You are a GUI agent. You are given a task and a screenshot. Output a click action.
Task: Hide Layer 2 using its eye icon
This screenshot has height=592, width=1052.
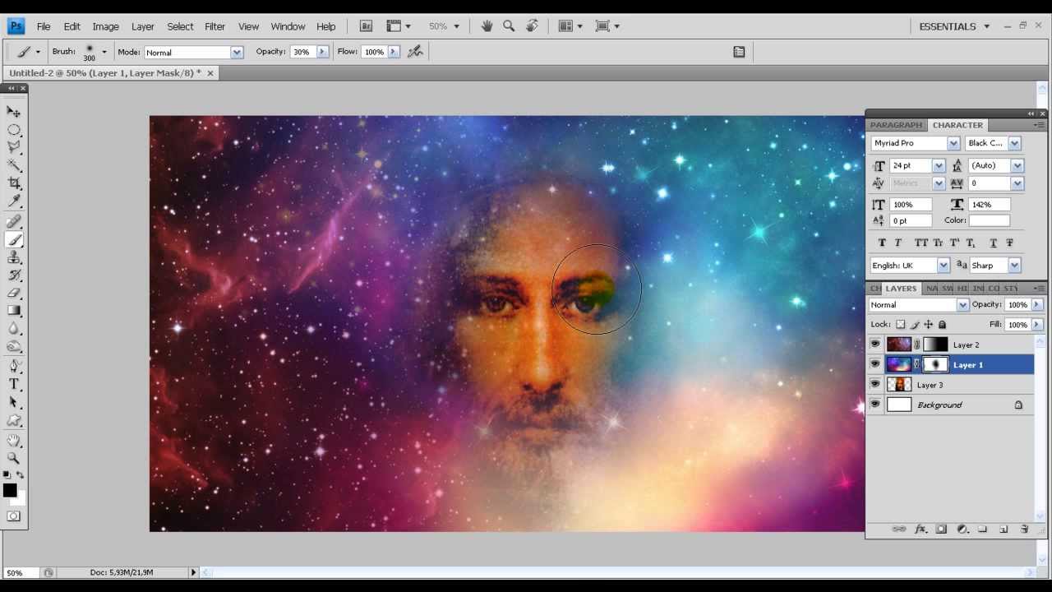tap(875, 345)
